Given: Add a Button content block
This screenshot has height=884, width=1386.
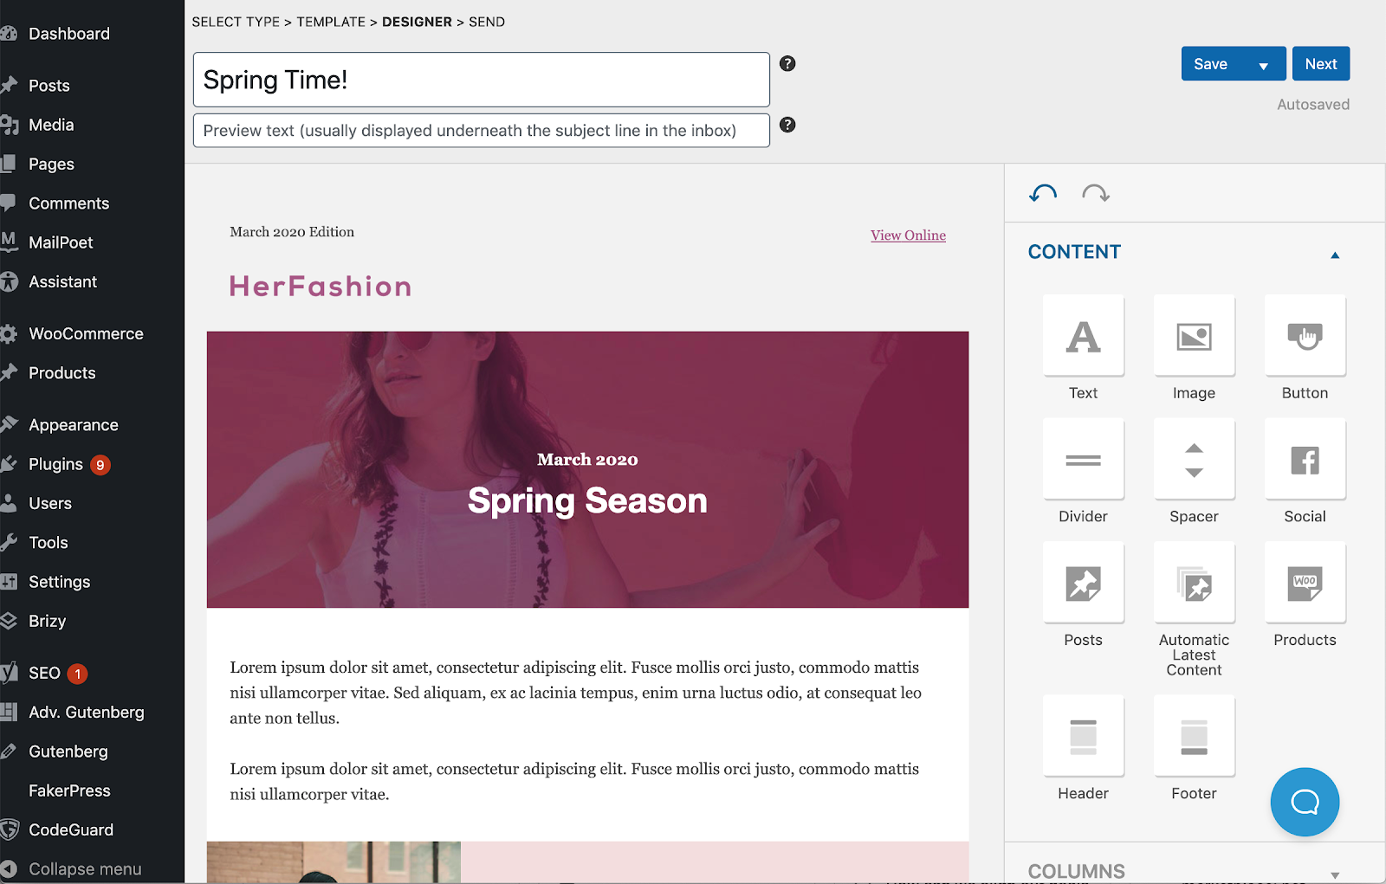Looking at the screenshot, I should 1305,336.
